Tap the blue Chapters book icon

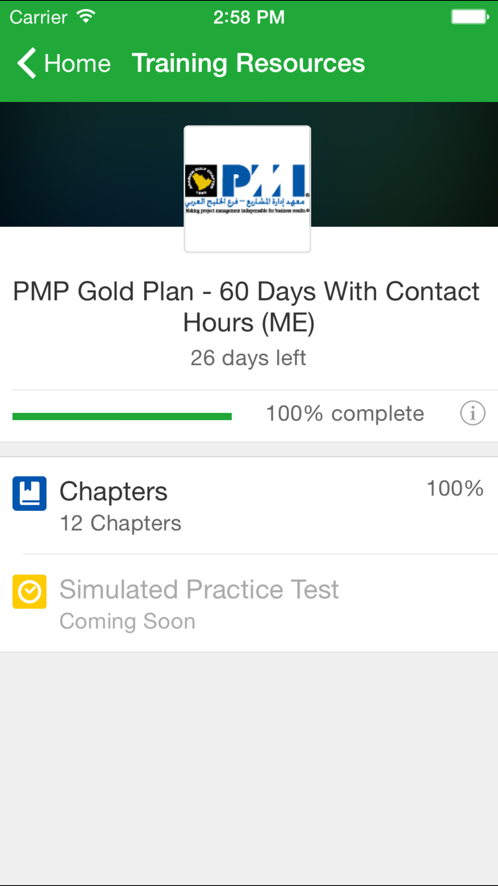coord(29,493)
